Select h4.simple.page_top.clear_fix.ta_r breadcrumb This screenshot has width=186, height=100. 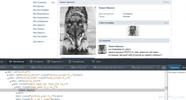[x=109, y=67]
